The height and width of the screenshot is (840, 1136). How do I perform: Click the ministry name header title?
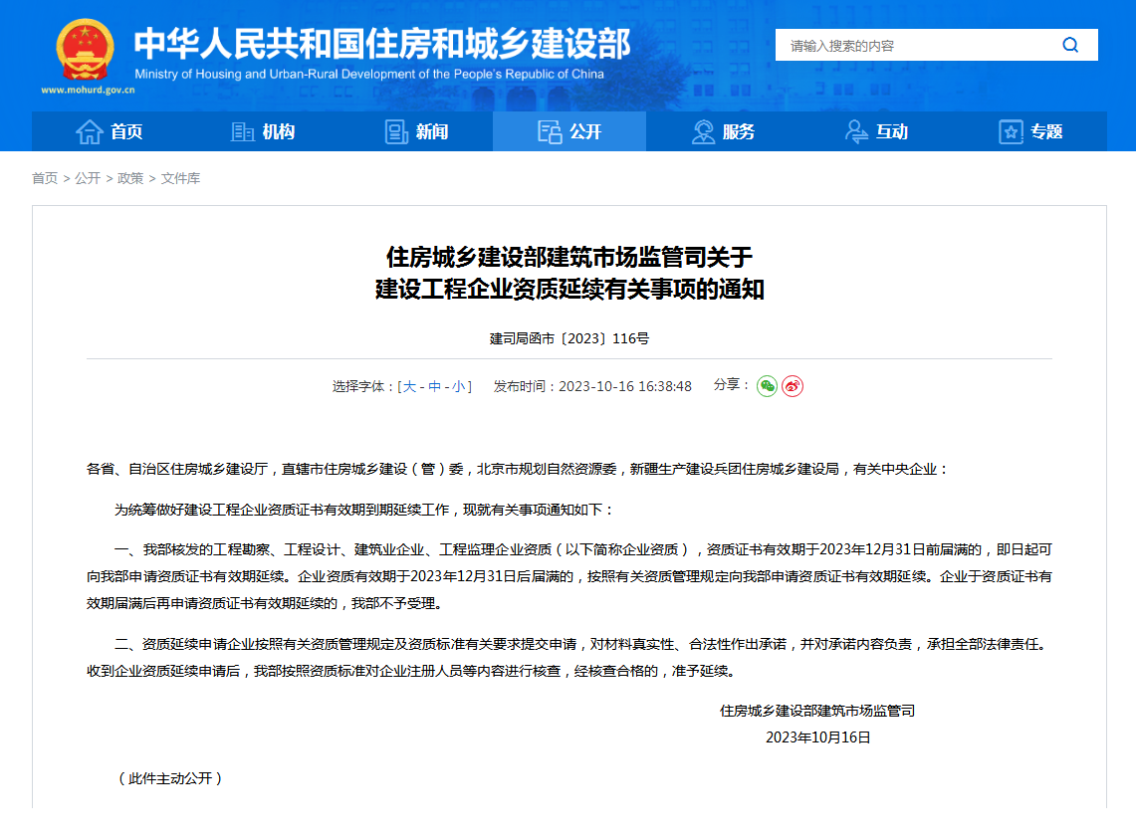click(381, 44)
